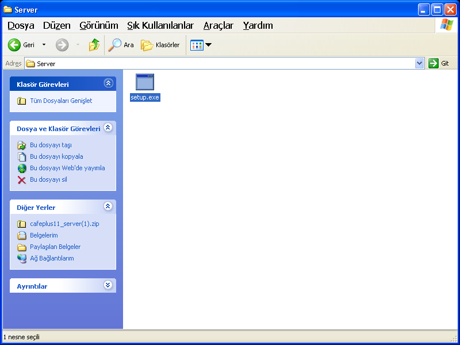460x345 pixels.
Task: Click the copy-file icon
Action: (22, 157)
